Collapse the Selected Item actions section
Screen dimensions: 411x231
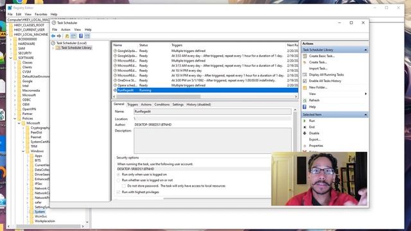(365, 115)
